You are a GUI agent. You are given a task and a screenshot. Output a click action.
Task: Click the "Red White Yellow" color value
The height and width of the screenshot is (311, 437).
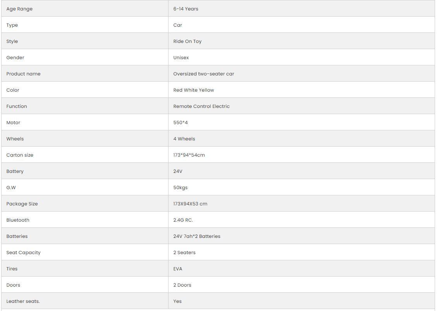point(194,90)
